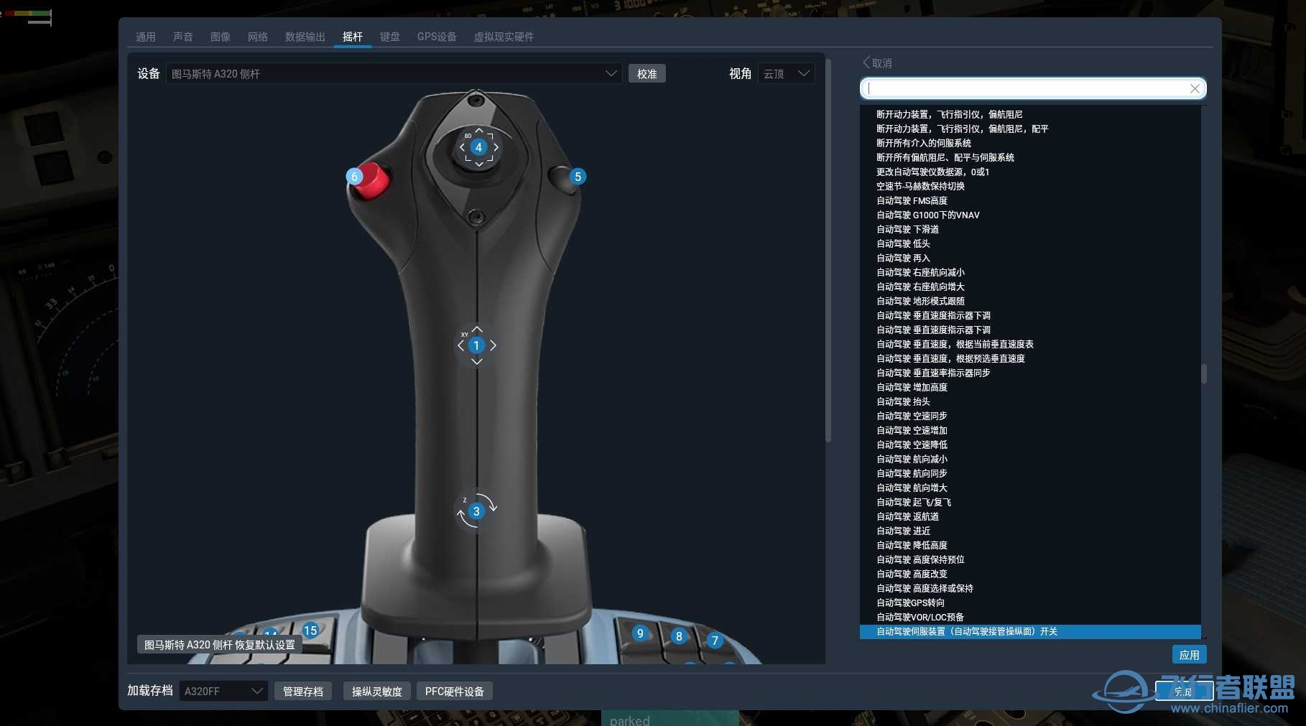Switch to the 虚拟现实硬件 tab
The width and height of the screenshot is (1306, 726).
click(504, 37)
